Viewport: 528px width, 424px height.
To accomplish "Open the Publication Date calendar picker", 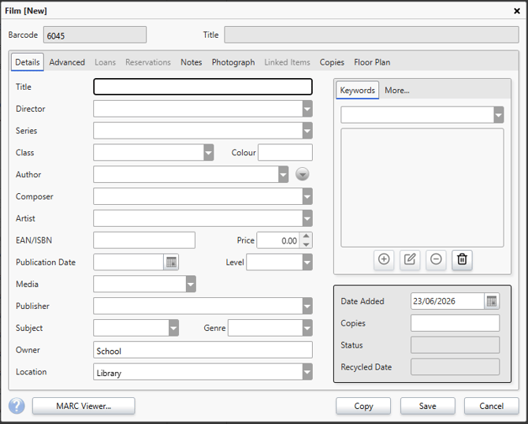I will click(x=171, y=262).
